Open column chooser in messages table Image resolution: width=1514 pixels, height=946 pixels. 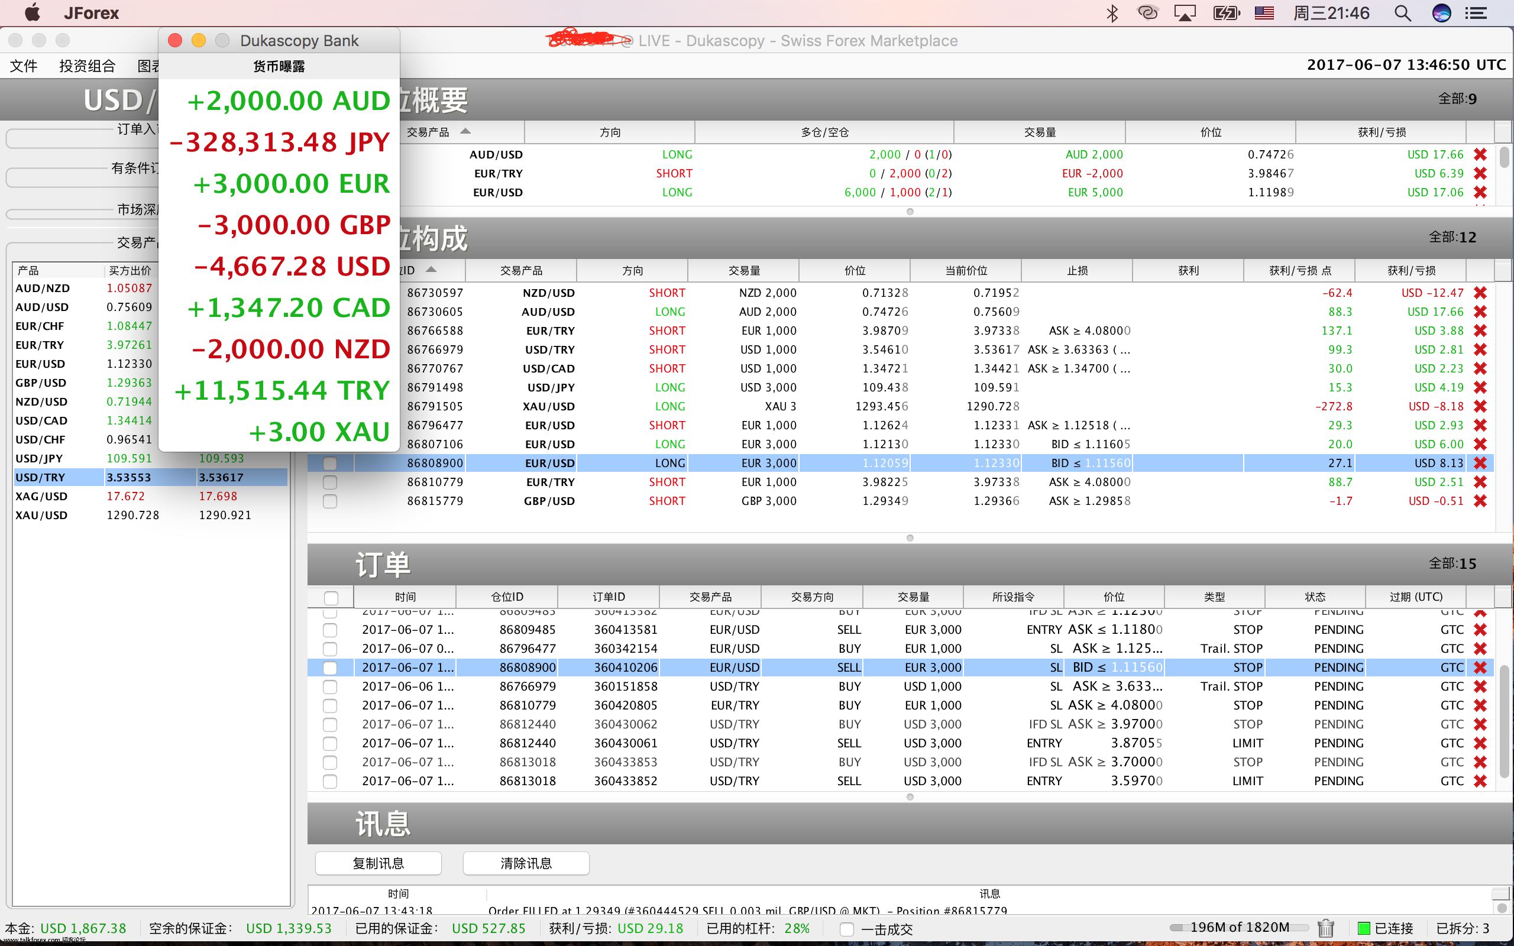coord(1501,893)
